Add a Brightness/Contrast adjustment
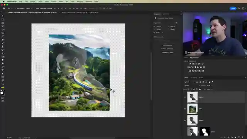The image size is (247, 139). [190, 64]
